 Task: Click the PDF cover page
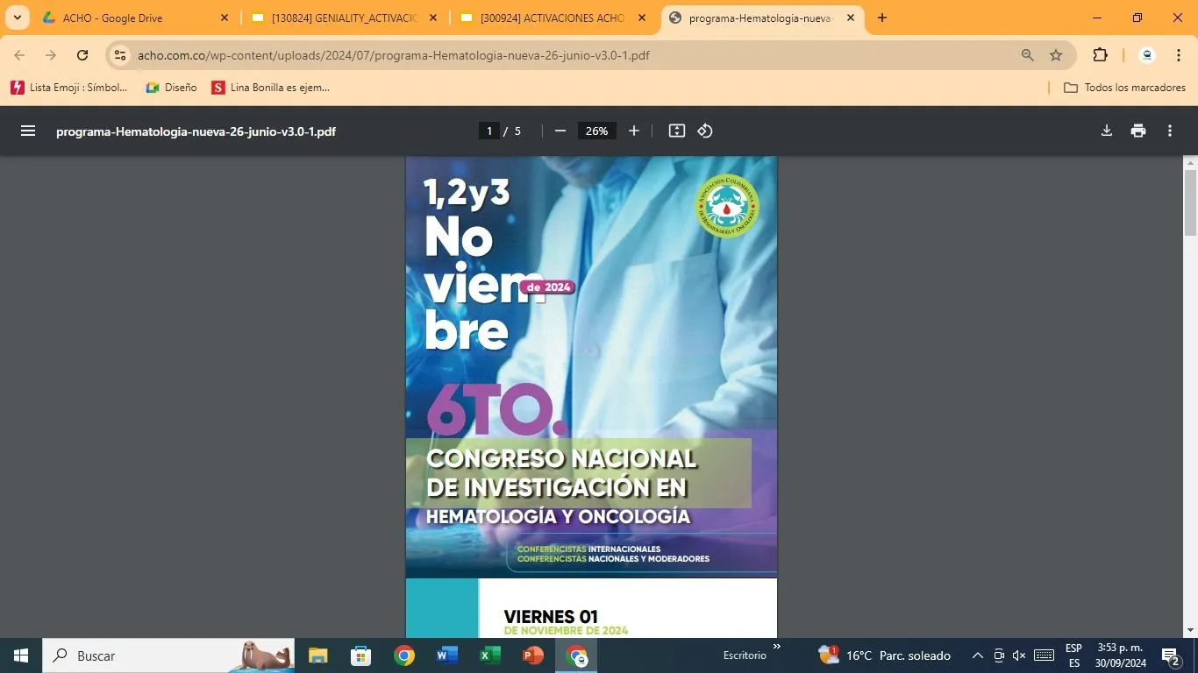click(x=591, y=366)
